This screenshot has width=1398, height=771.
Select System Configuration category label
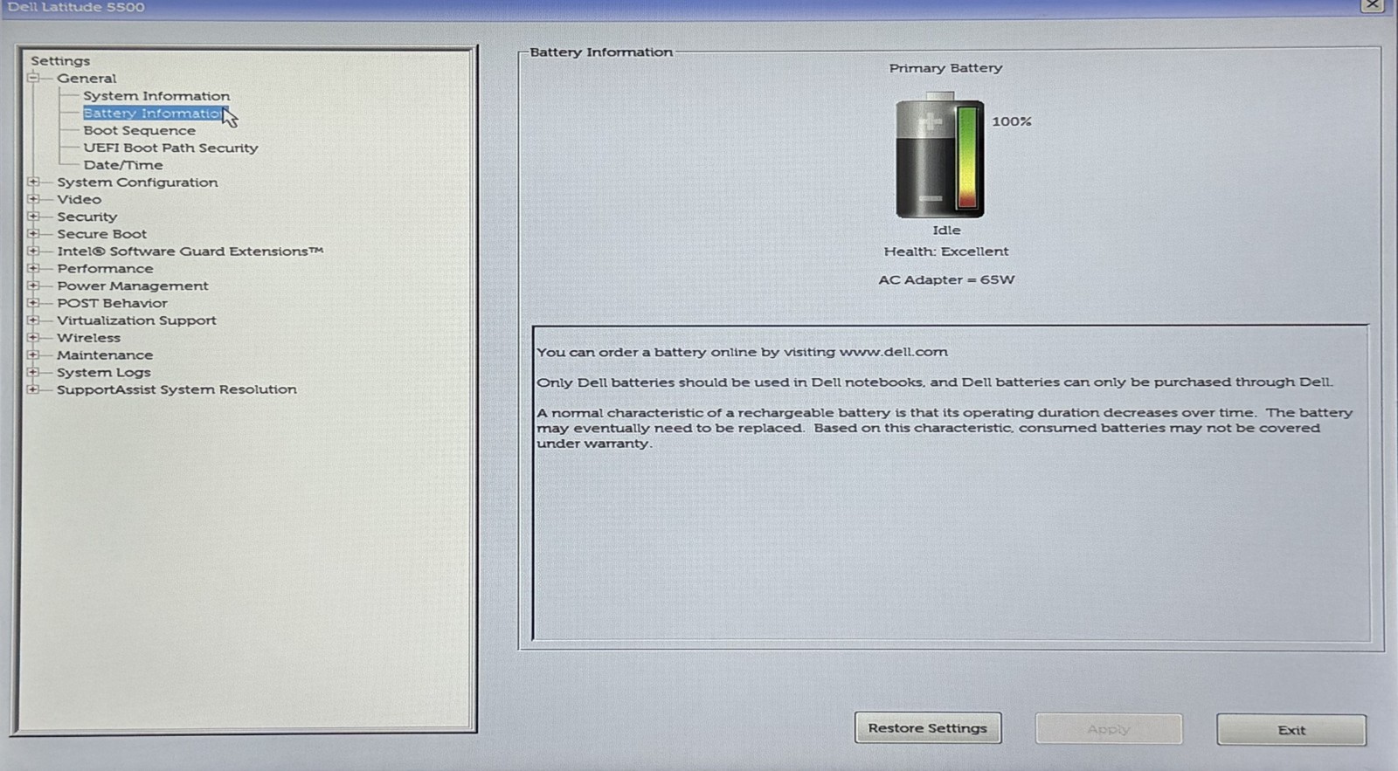[138, 182]
